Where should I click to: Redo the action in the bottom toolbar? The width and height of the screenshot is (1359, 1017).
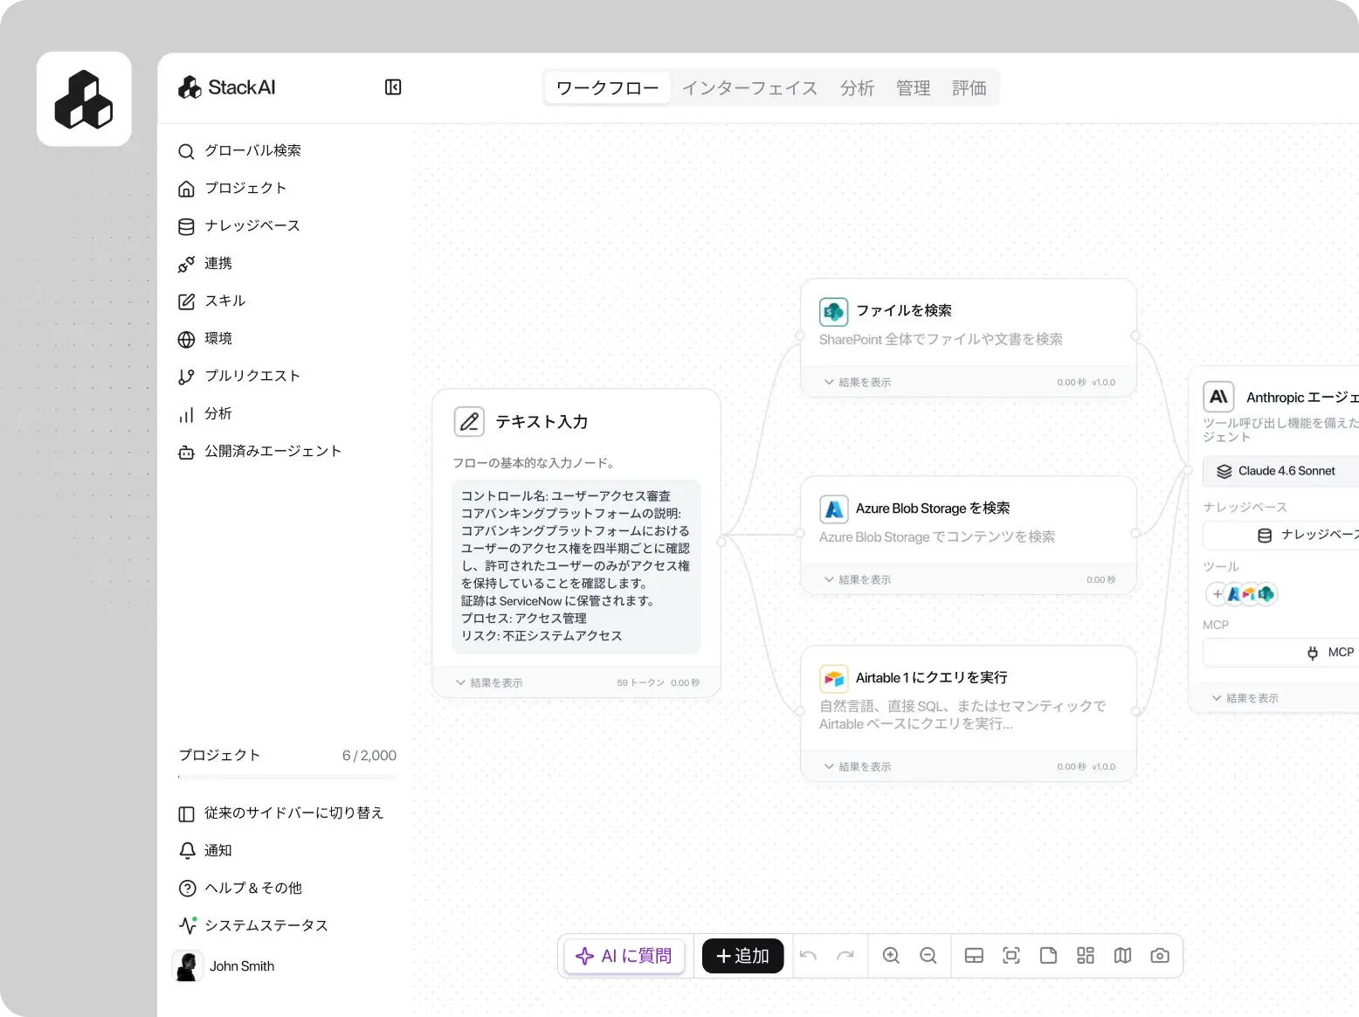[845, 956]
